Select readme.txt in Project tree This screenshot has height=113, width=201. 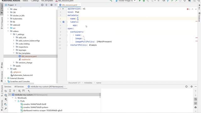click(x=26, y=59)
